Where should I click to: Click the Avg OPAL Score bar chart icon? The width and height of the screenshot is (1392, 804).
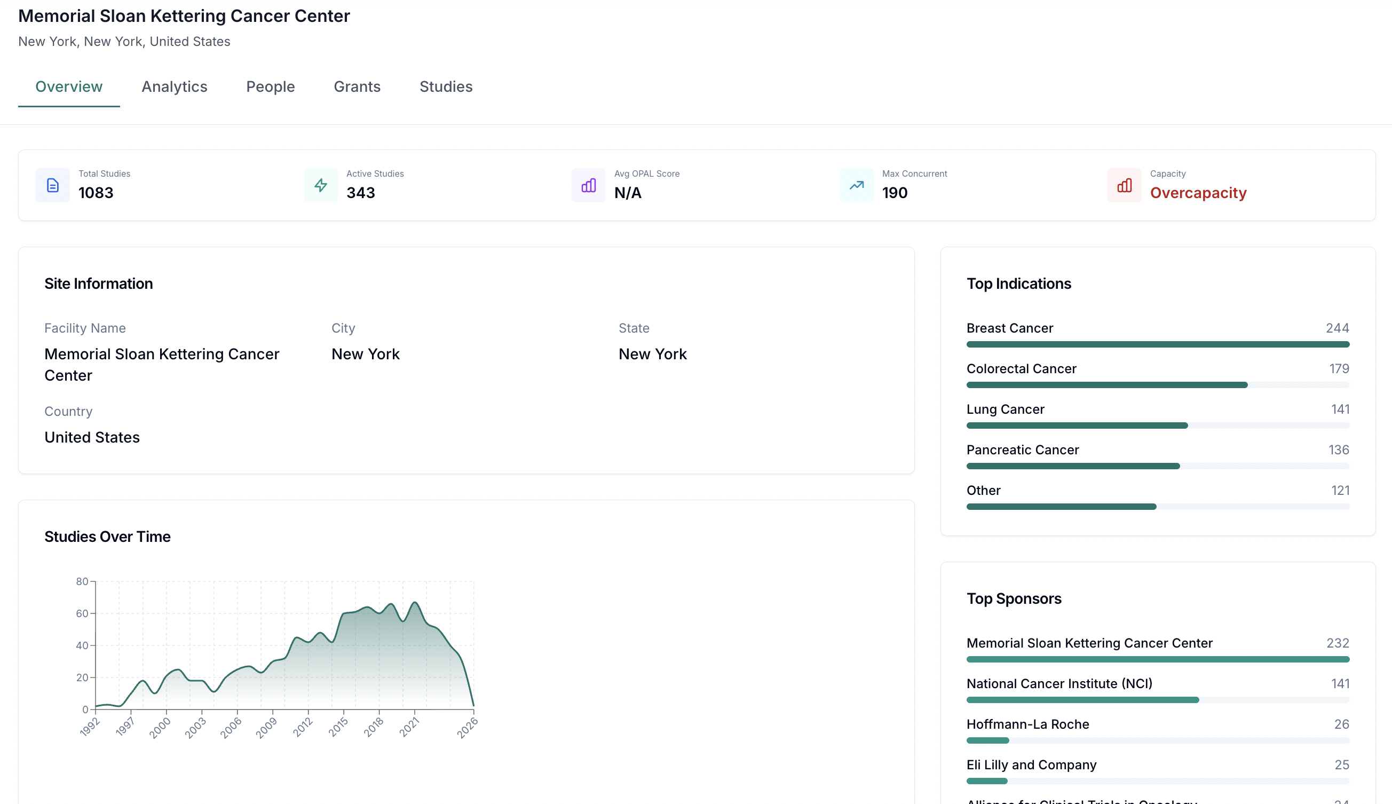[x=588, y=185]
